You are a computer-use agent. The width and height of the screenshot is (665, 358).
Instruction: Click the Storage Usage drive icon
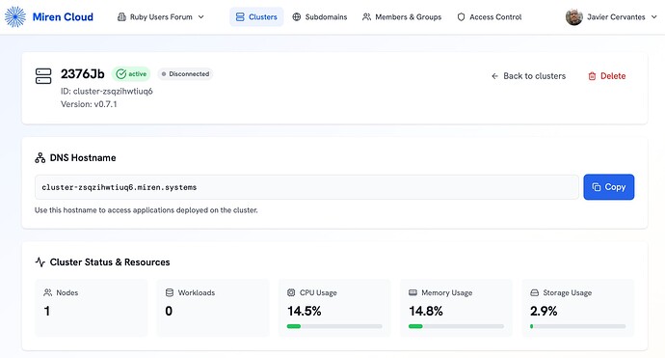[534, 292]
